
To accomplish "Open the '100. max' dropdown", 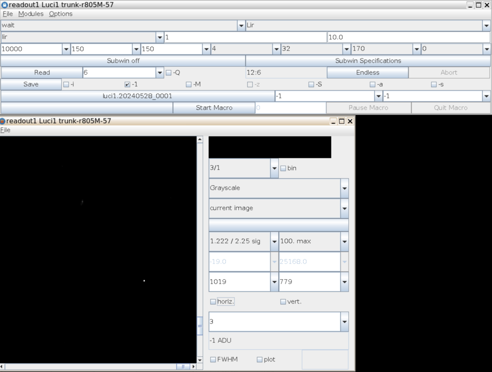I will pos(344,241).
